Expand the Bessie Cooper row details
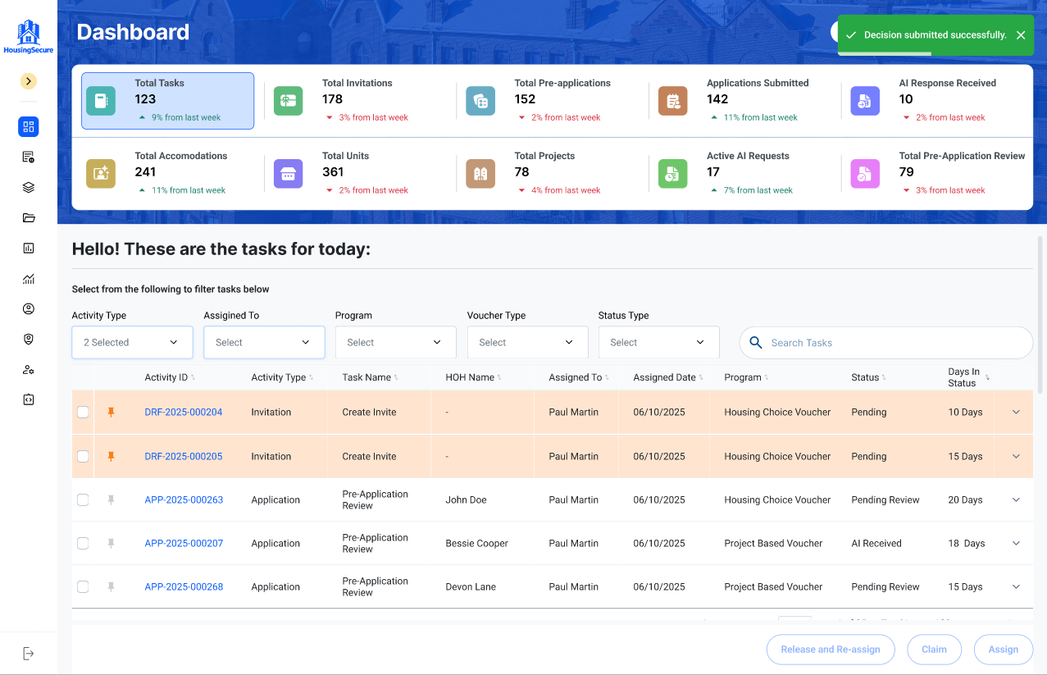 pos(1016,543)
